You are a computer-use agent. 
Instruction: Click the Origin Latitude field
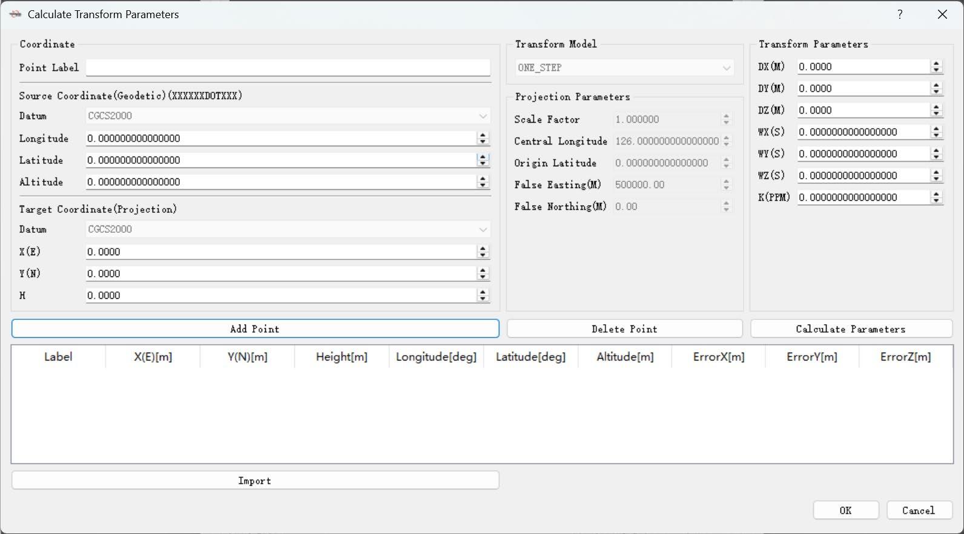click(x=667, y=163)
